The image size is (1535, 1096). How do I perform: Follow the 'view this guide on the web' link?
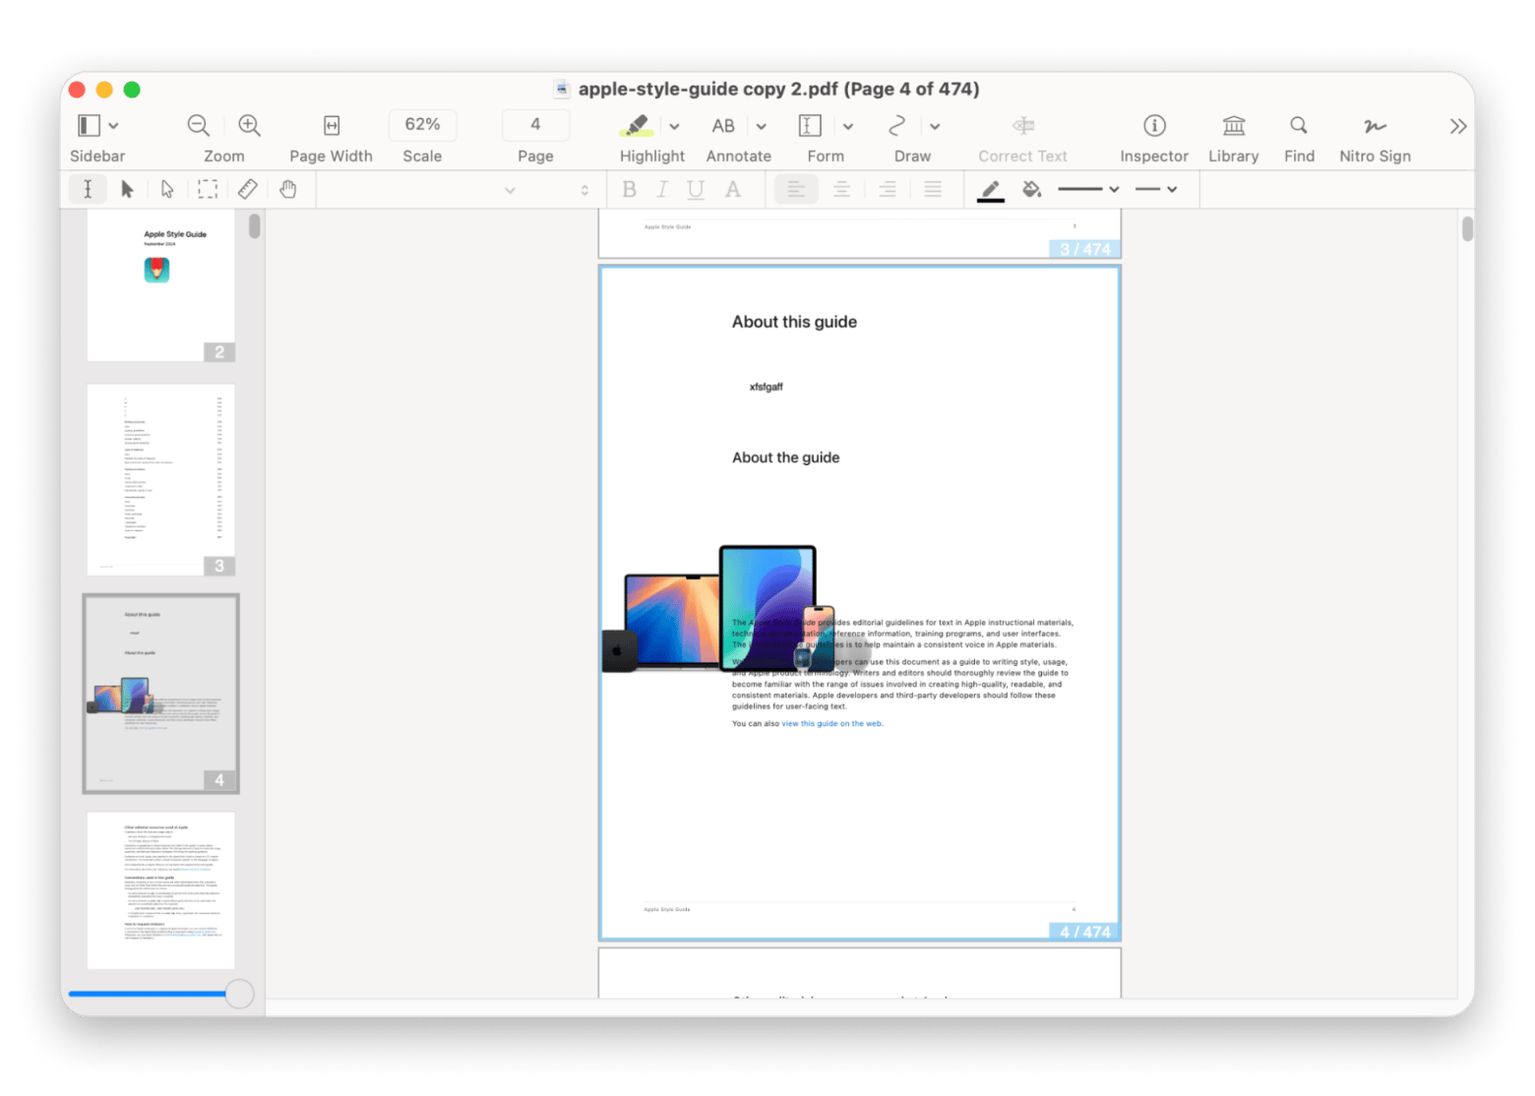click(831, 723)
